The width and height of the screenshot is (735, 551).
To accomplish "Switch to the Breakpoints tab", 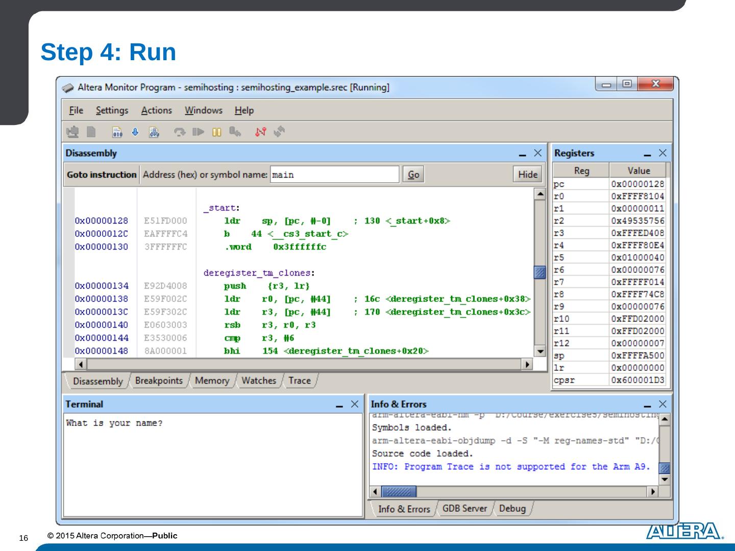I will pyautogui.click(x=159, y=381).
